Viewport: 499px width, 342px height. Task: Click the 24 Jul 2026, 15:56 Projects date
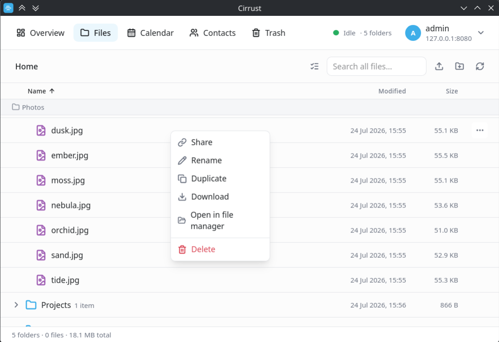pos(378,305)
